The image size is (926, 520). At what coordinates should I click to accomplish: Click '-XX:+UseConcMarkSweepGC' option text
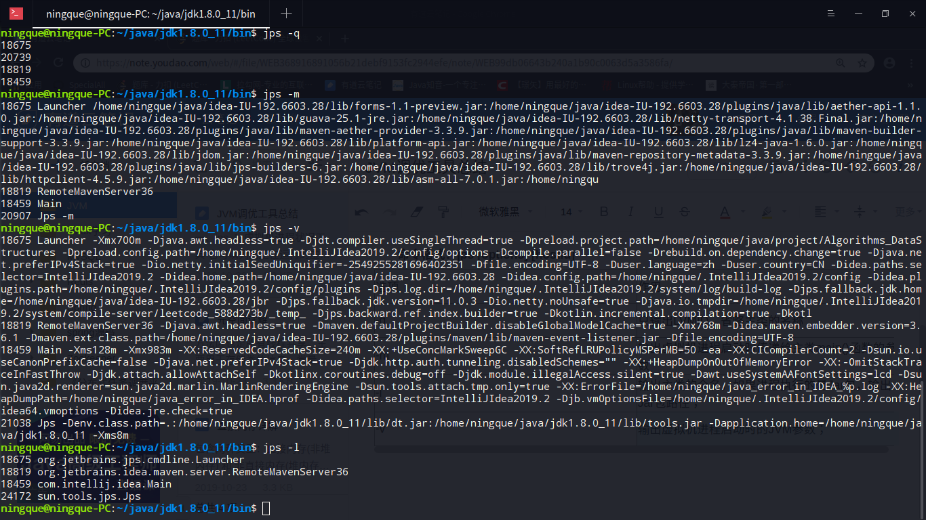[437, 350]
